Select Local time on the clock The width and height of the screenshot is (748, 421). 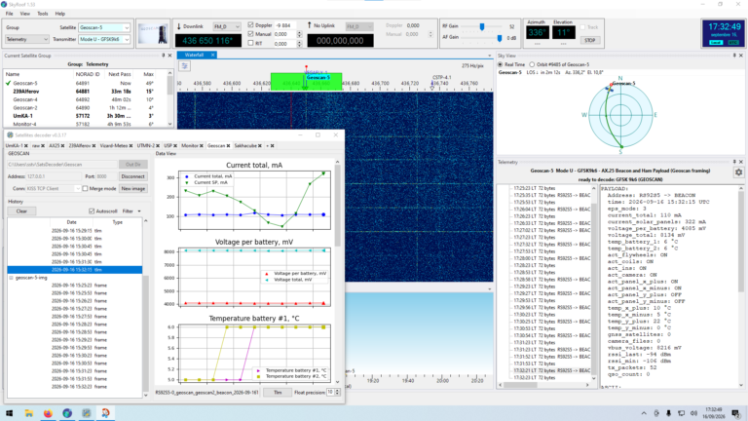click(716, 43)
